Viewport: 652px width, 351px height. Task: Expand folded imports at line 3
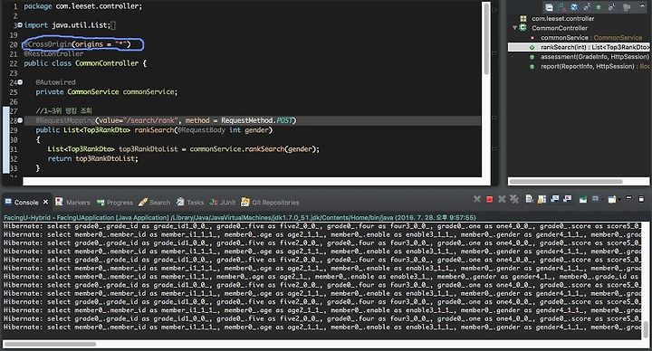pyautogui.click(x=20, y=25)
